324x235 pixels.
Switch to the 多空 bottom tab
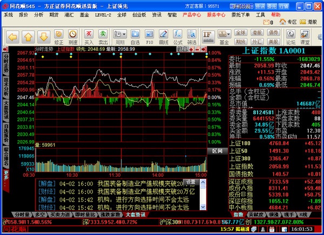[x=39, y=215]
